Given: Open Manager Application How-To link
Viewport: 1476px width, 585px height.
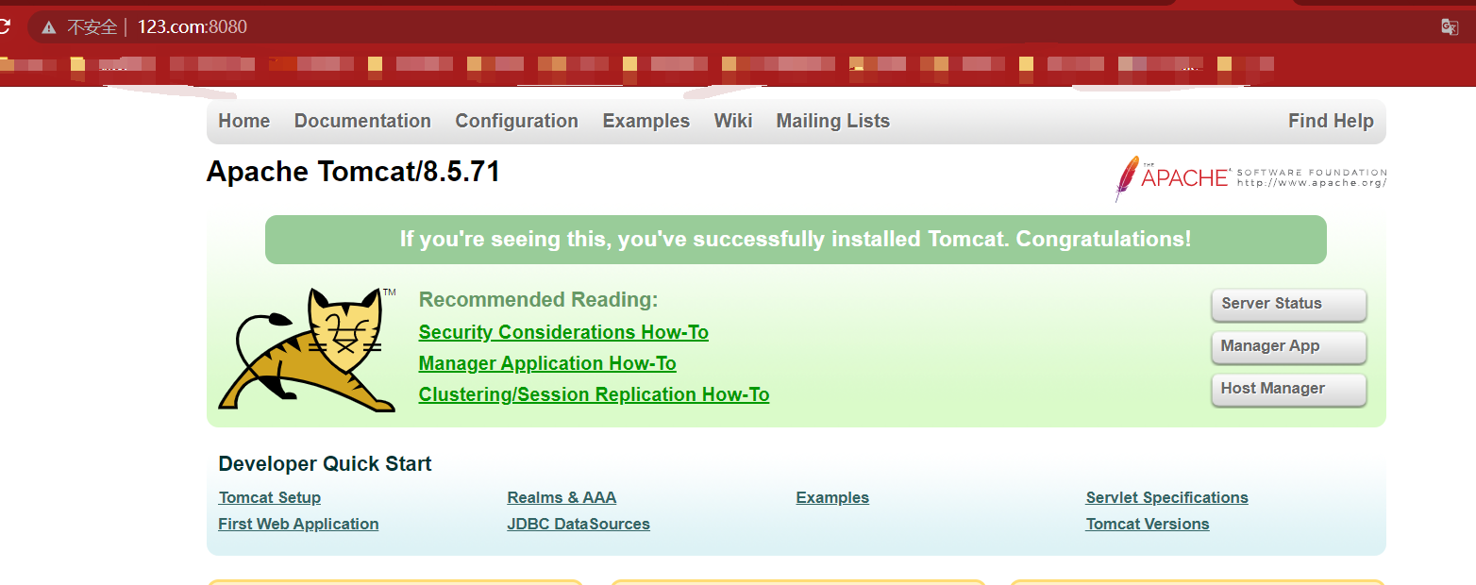Looking at the screenshot, I should tap(547, 363).
